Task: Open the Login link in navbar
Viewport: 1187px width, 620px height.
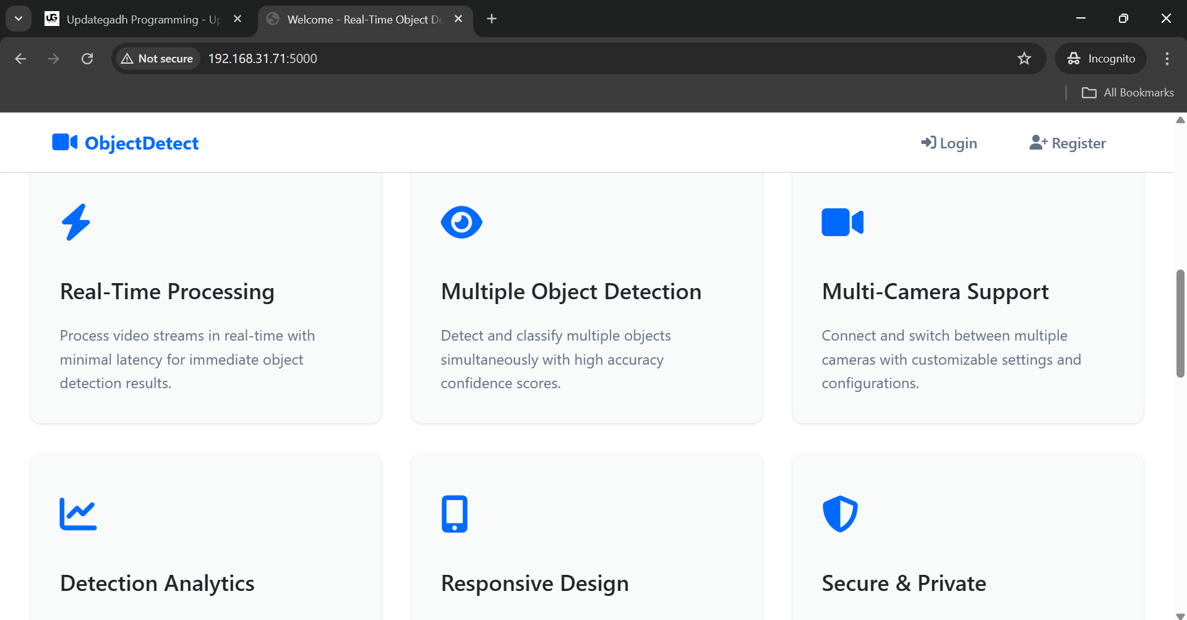Action: click(x=949, y=143)
